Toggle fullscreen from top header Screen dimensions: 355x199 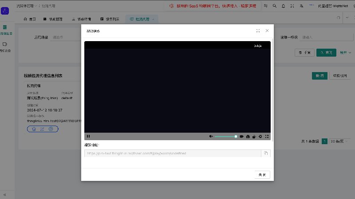tap(292, 6)
